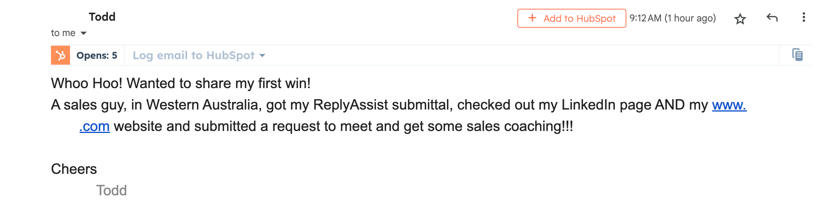Viewport: 819px width, 206px height.
Task: Open the three-dot more options menu
Action: (x=803, y=17)
